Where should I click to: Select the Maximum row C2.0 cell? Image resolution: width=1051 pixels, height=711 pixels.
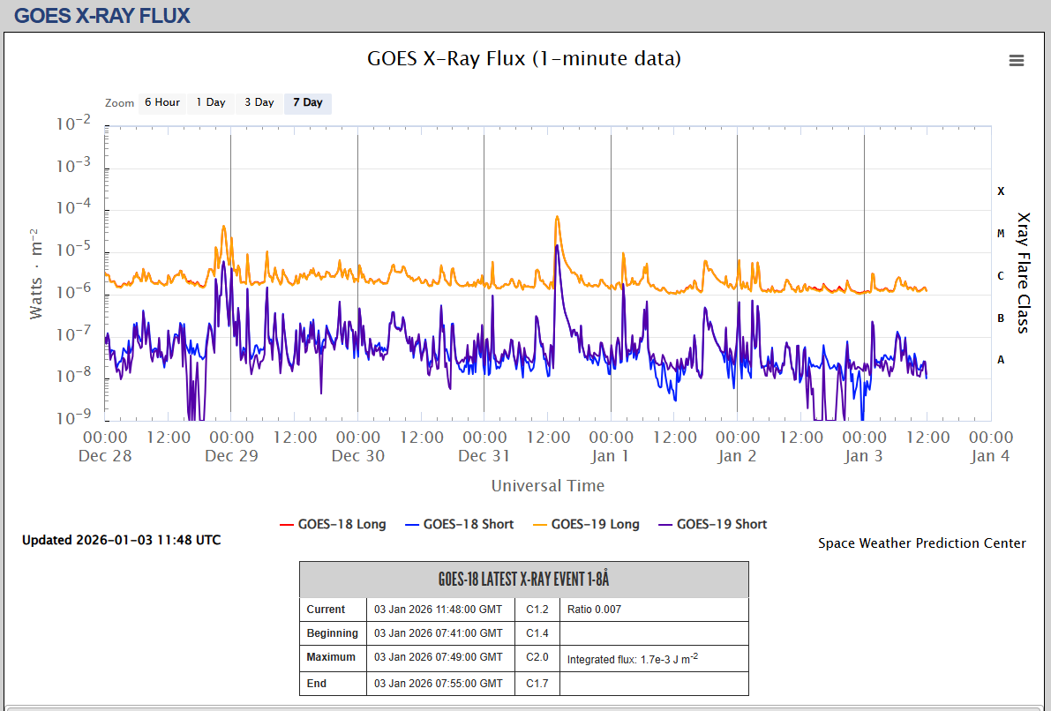coord(537,657)
